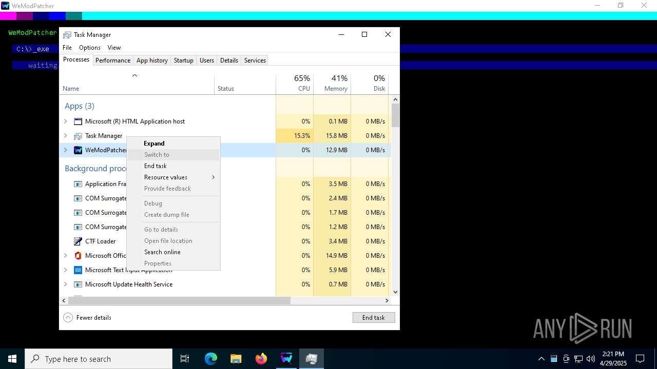Switch to the Details tab
Viewport: 657px width, 369px height.
[x=229, y=60]
